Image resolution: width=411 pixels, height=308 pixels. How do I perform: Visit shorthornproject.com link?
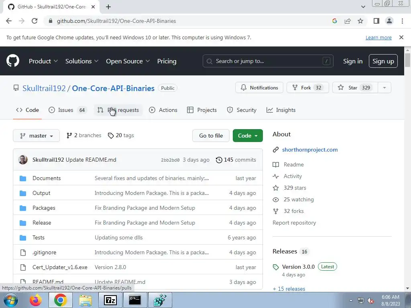[310, 150]
